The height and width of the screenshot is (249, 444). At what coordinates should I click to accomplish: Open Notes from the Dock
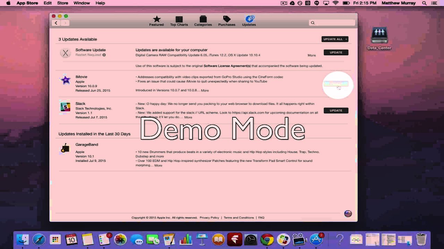click(x=88, y=239)
